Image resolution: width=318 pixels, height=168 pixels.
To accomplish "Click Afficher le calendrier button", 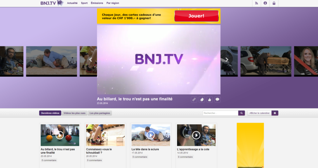I will [259, 113].
